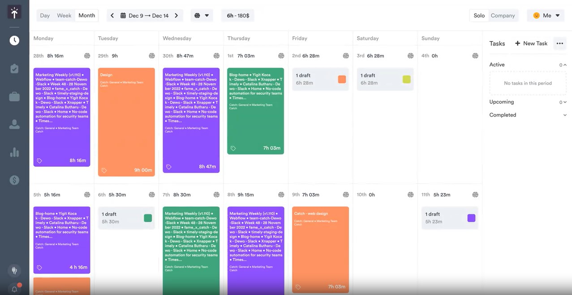Open the integrations plug icon
The image size is (572, 295).
[14, 270]
